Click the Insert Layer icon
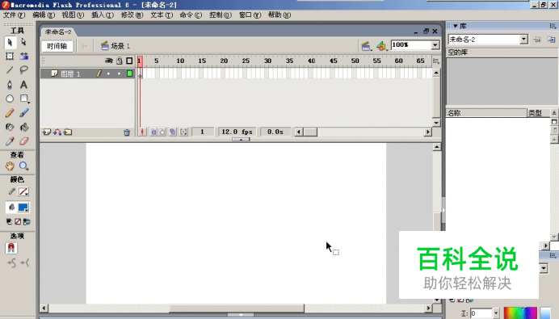Image resolution: width=559 pixels, height=319 pixels. (47, 132)
